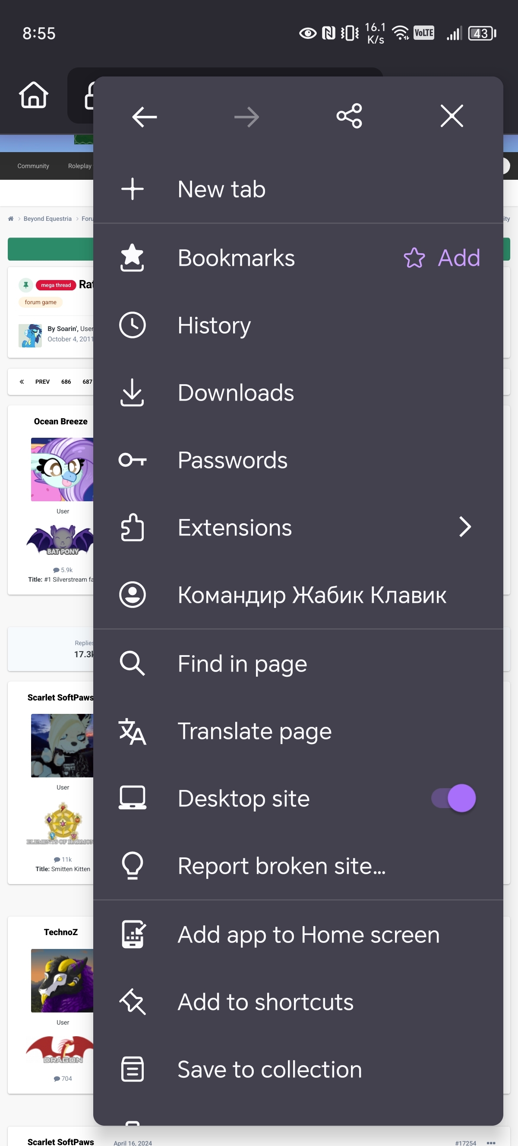Turn off the Desktop site toggle

pyautogui.click(x=453, y=798)
